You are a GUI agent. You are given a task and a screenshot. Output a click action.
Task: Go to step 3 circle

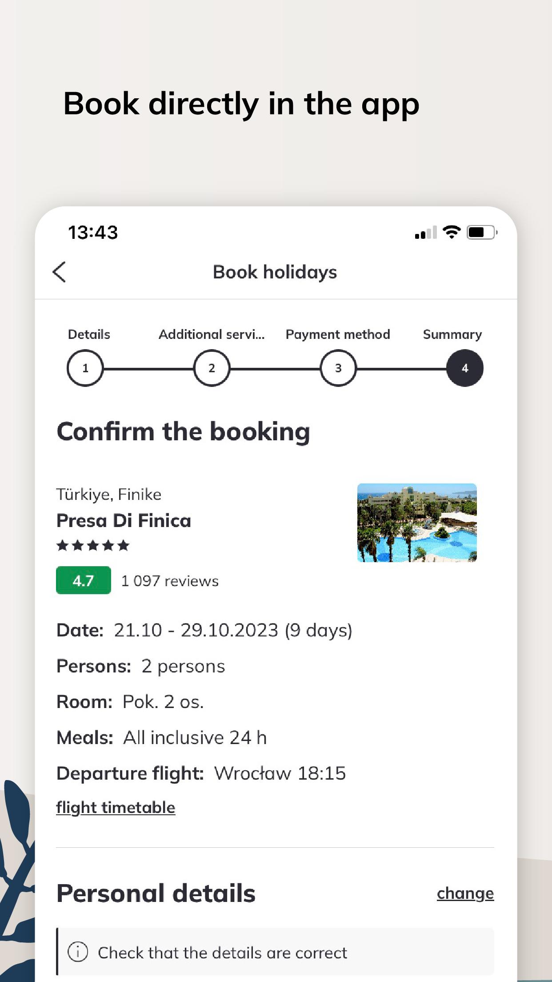(x=338, y=368)
